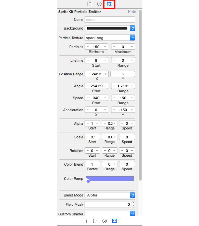Screen dimensions: 199x226
Task: Increase the Particles Maximum value
Action: click(132, 47)
